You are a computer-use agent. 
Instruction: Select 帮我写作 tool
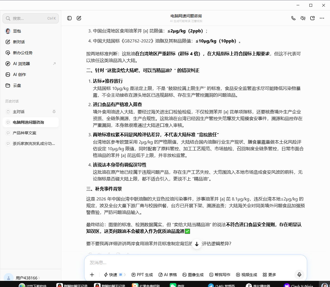click(x=220, y=274)
